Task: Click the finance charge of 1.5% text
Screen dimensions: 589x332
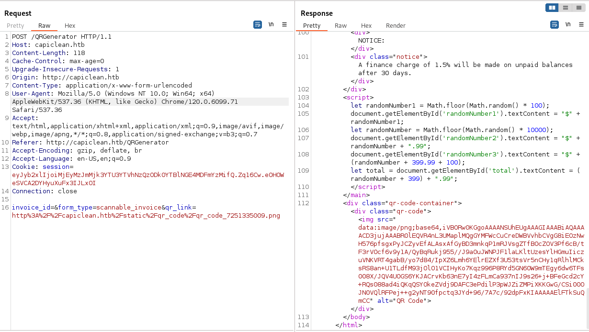Action: coord(465,69)
